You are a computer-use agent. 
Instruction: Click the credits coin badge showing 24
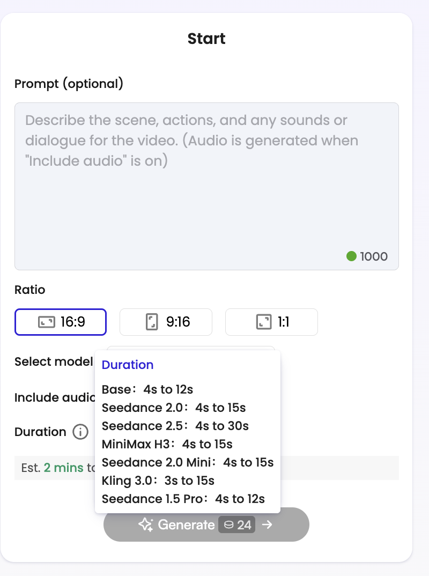pos(237,525)
